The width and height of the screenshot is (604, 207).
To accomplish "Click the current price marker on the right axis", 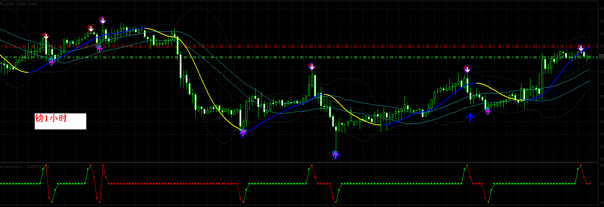I will pos(601,56).
